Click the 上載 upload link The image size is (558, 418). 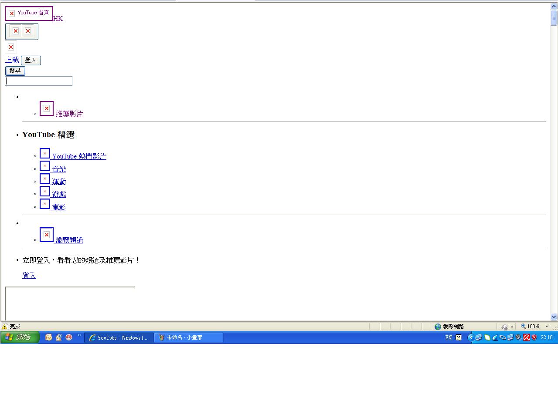[12, 60]
